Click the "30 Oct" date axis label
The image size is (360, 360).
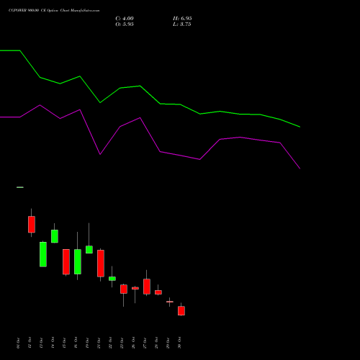pyautogui.click(x=179, y=343)
